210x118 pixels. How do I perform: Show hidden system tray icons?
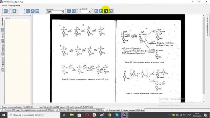point(170,115)
